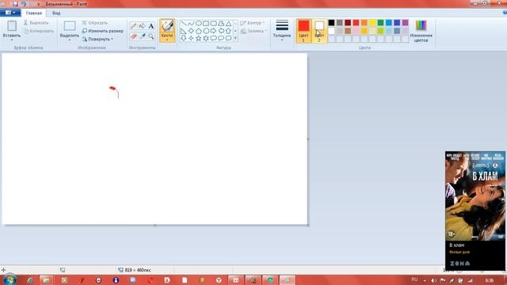507x285 pixels.
Task: Choose the Triangle shape
Action: pyautogui.click(x=229, y=24)
